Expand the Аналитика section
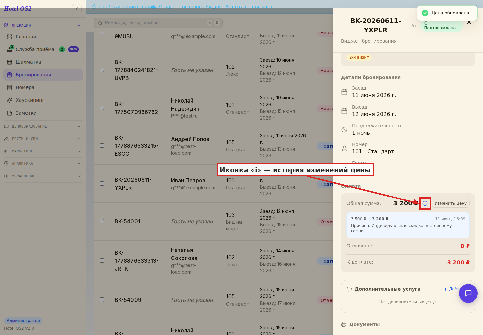The image size is (483, 335). click(43, 163)
